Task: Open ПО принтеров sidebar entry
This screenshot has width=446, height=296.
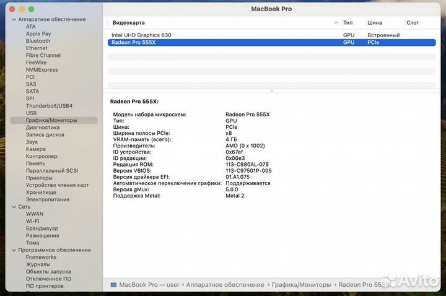Action: click(45, 286)
